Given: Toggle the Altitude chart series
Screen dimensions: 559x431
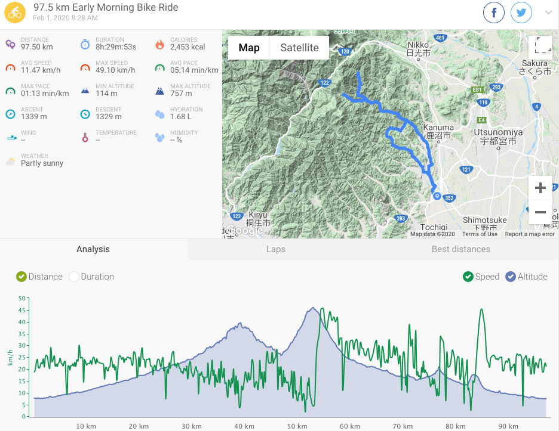Looking at the screenshot, I should click(526, 277).
